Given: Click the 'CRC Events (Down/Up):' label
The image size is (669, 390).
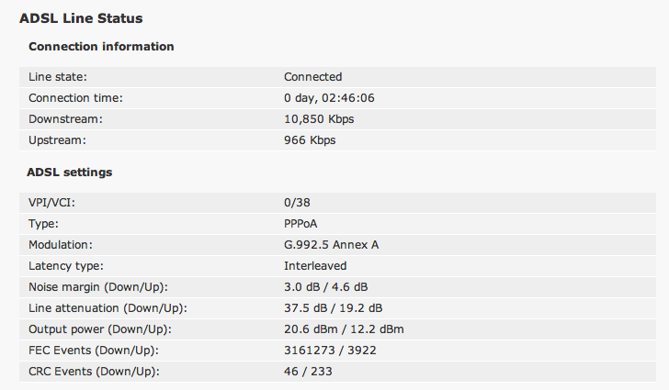Looking at the screenshot, I should (x=94, y=372).
